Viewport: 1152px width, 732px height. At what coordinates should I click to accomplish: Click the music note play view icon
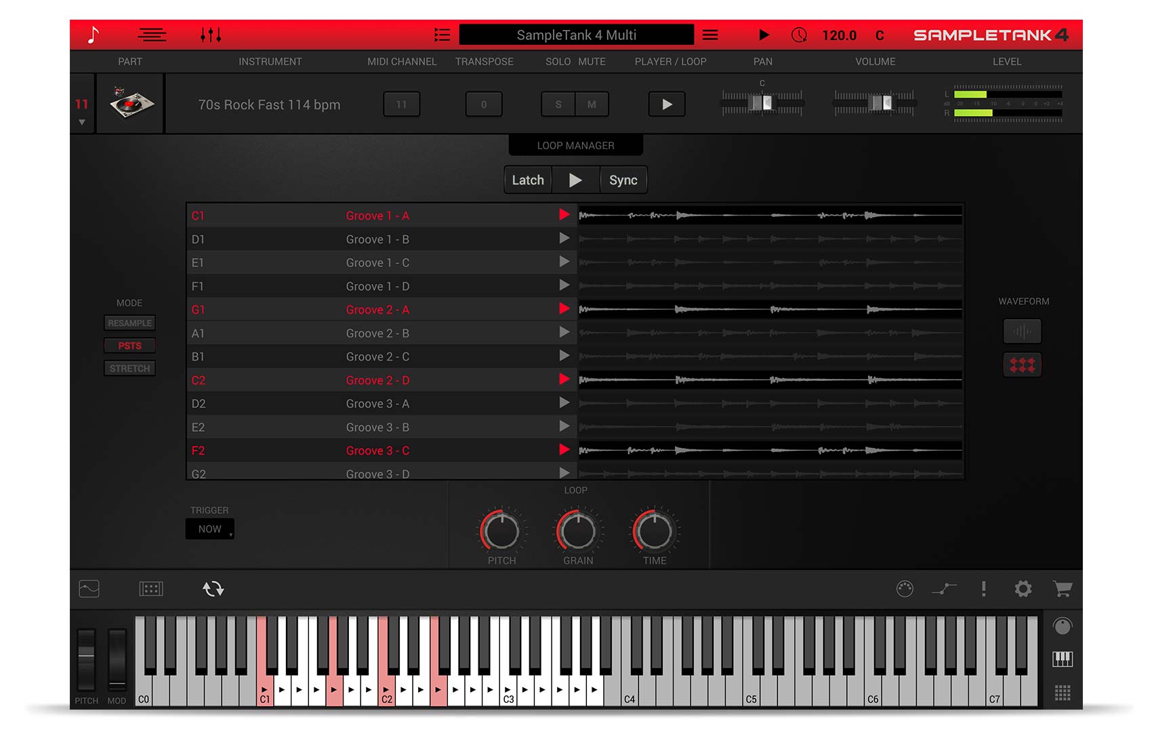(94, 35)
